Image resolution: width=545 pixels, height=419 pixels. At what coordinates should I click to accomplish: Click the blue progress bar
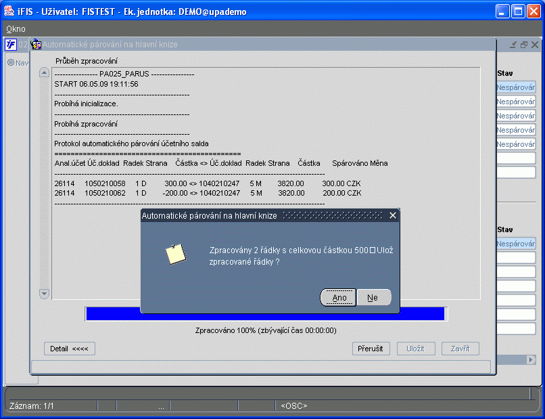point(265,313)
